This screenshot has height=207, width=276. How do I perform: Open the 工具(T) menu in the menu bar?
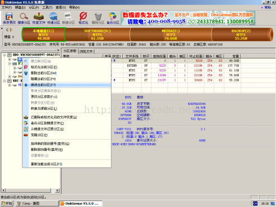(x=47, y=7)
